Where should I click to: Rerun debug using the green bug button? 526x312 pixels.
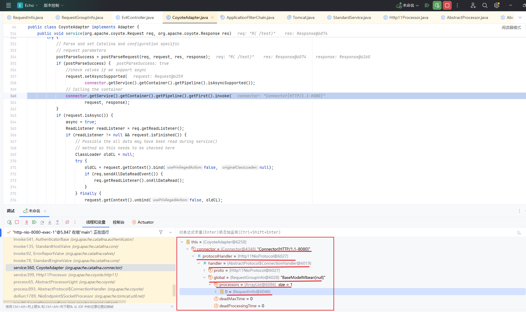tap(437, 5)
